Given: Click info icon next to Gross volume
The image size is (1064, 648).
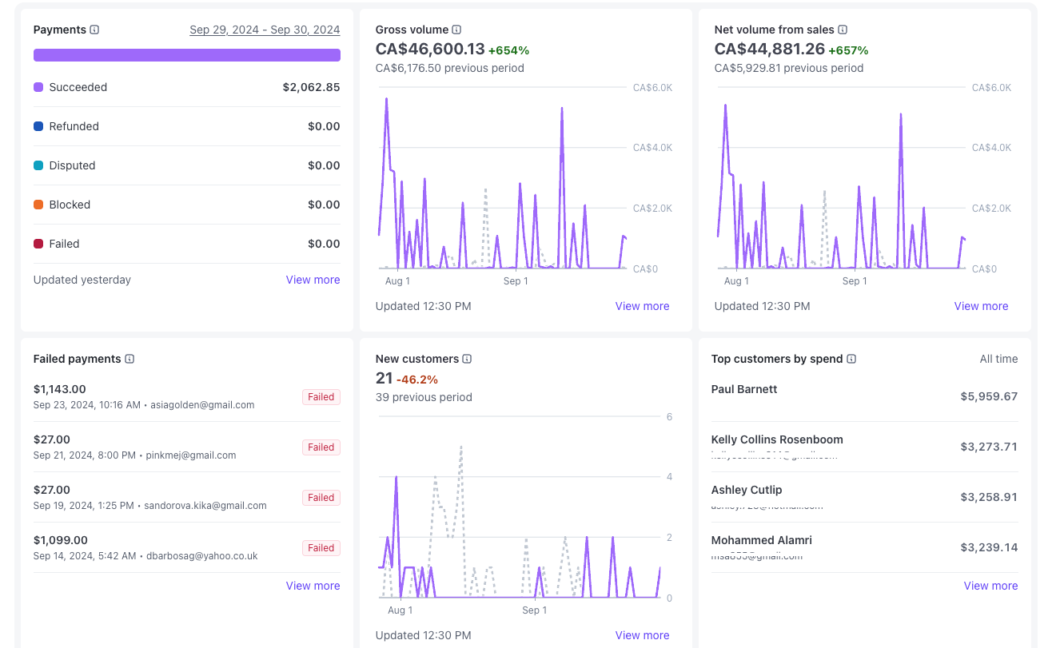Looking at the screenshot, I should [x=456, y=30].
